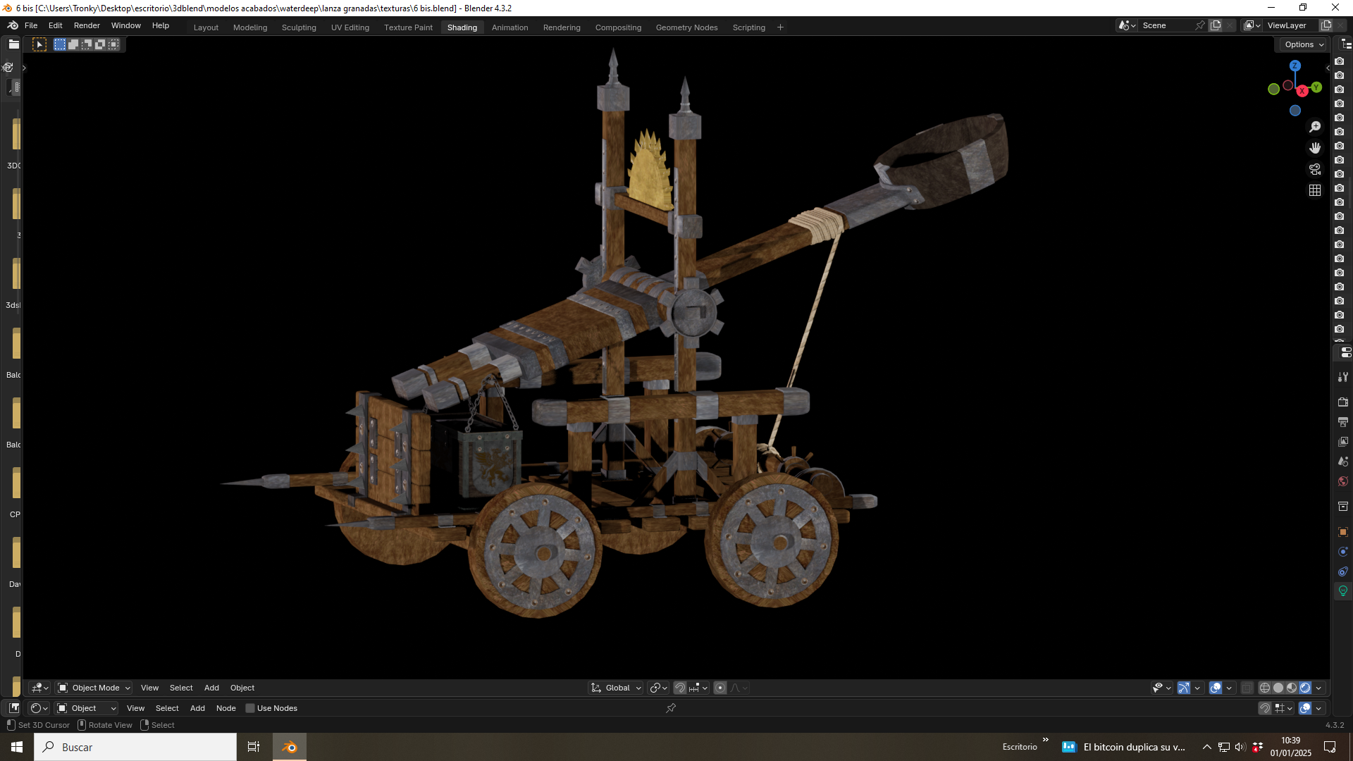
Task: Switch to the UV Editing workspace tab
Action: click(350, 27)
